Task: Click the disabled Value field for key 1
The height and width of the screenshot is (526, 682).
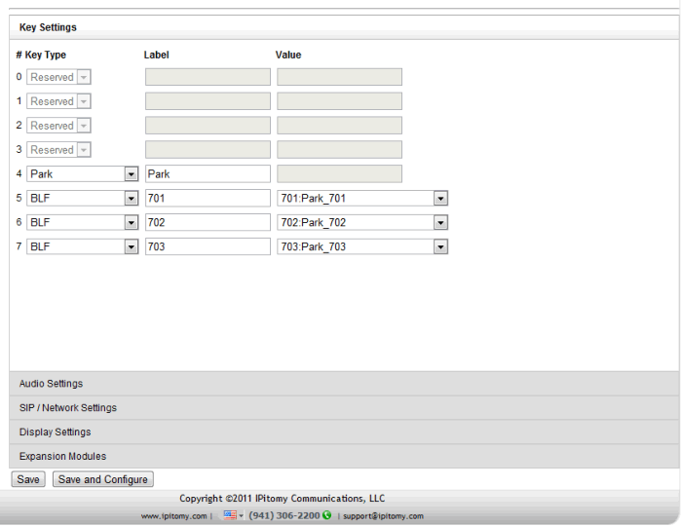Action: click(340, 101)
